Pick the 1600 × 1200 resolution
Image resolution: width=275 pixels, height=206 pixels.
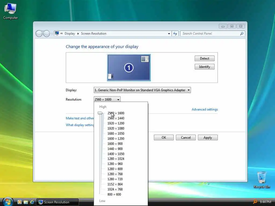click(x=116, y=139)
